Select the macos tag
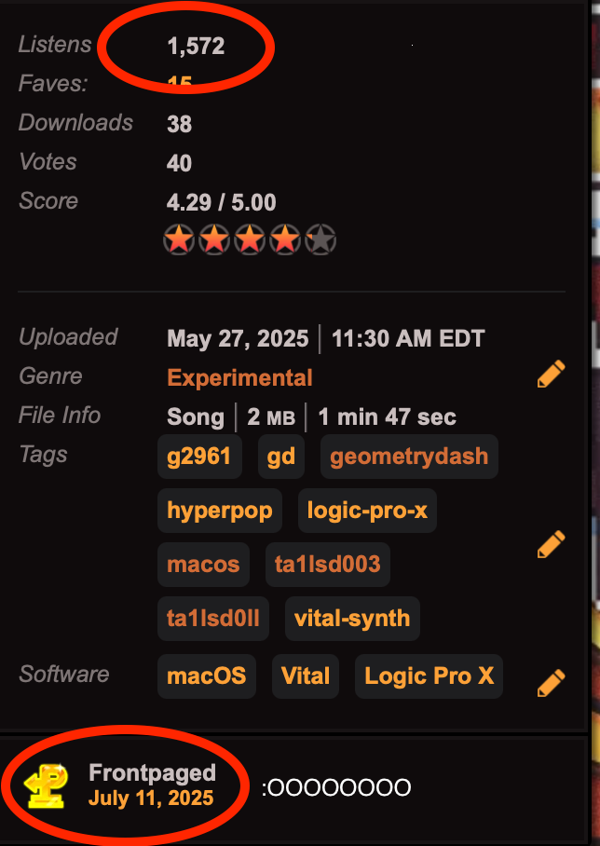The width and height of the screenshot is (600, 846). pos(203,565)
